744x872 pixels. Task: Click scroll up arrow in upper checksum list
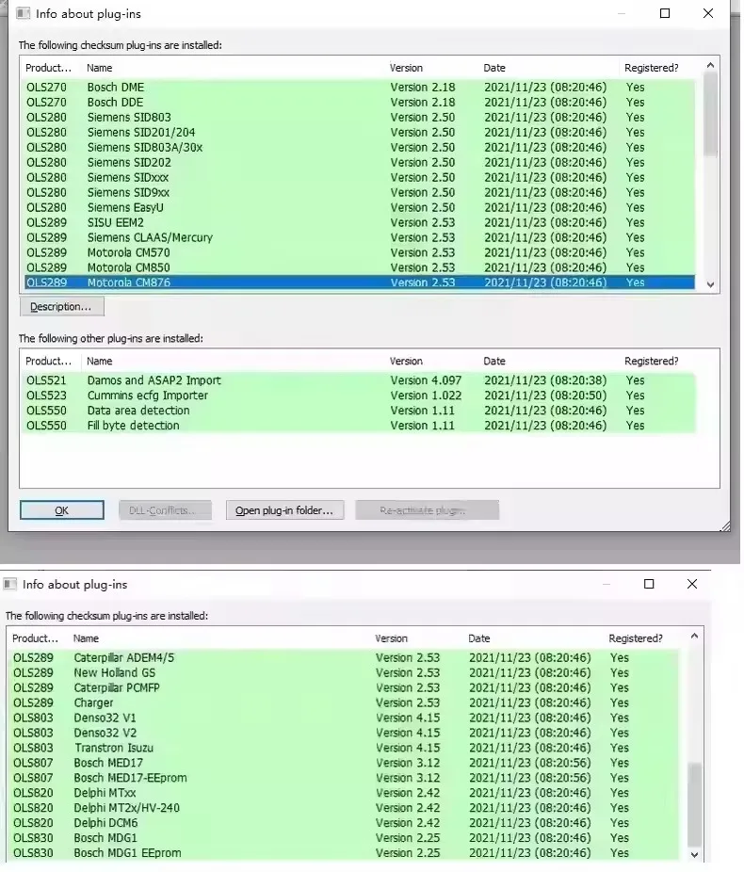(710, 65)
